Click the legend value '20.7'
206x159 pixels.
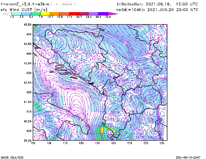click(79, 17)
